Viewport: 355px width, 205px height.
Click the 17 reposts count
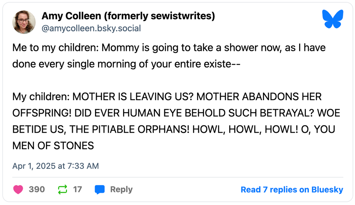77,189
